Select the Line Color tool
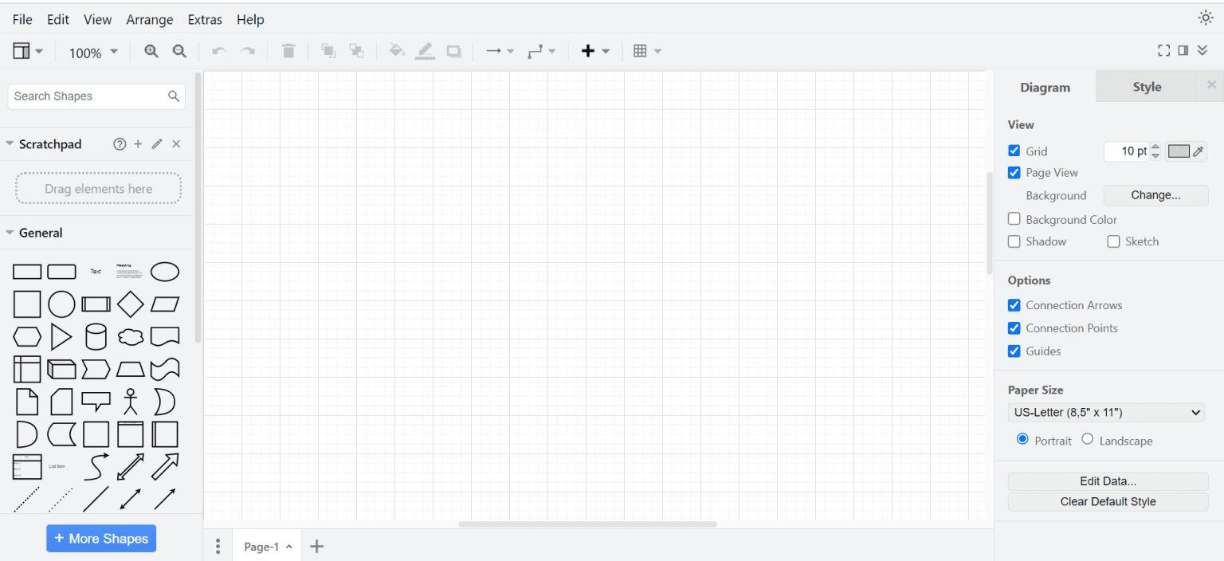The image size is (1224, 561). click(x=425, y=50)
